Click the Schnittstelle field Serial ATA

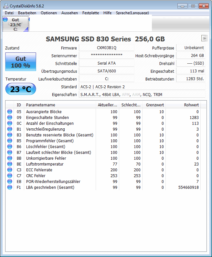click(x=107, y=63)
